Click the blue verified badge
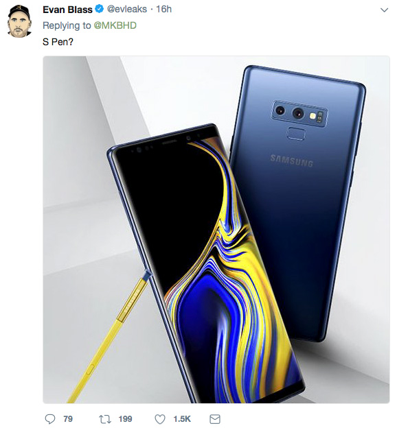397x428 pixels. tap(99, 9)
